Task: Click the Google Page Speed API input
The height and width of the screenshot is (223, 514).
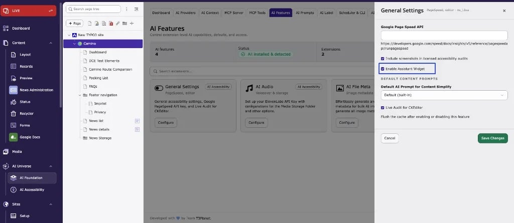Action: pos(444,36)
